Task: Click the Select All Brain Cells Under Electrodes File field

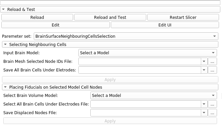Action: (x=146, y=104)
